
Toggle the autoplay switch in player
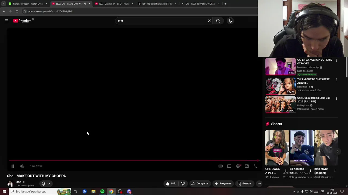221,166
